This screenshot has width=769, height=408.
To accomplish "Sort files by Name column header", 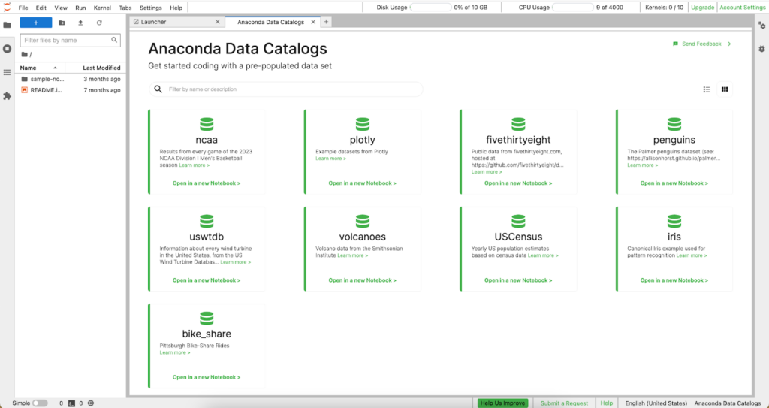I will [39, 68].
